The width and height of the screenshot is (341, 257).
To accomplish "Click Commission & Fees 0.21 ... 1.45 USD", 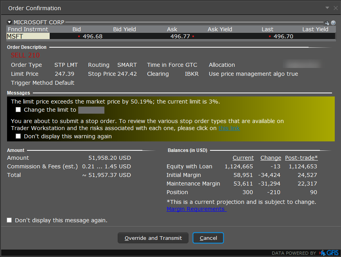I will [x=106, y=166].
